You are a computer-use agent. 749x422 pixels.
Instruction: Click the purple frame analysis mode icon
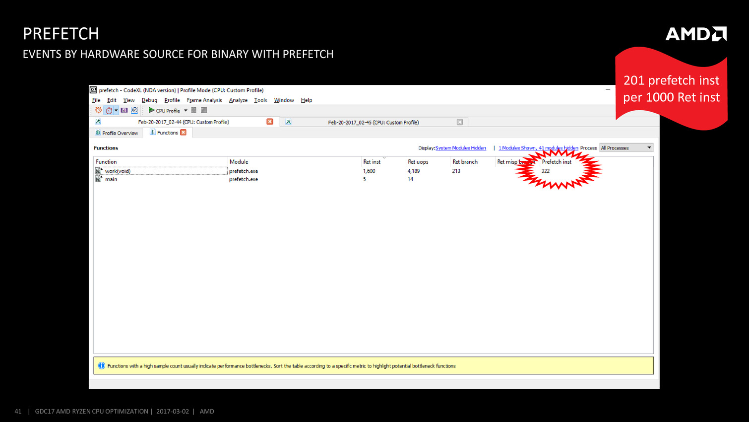point(124,110)
